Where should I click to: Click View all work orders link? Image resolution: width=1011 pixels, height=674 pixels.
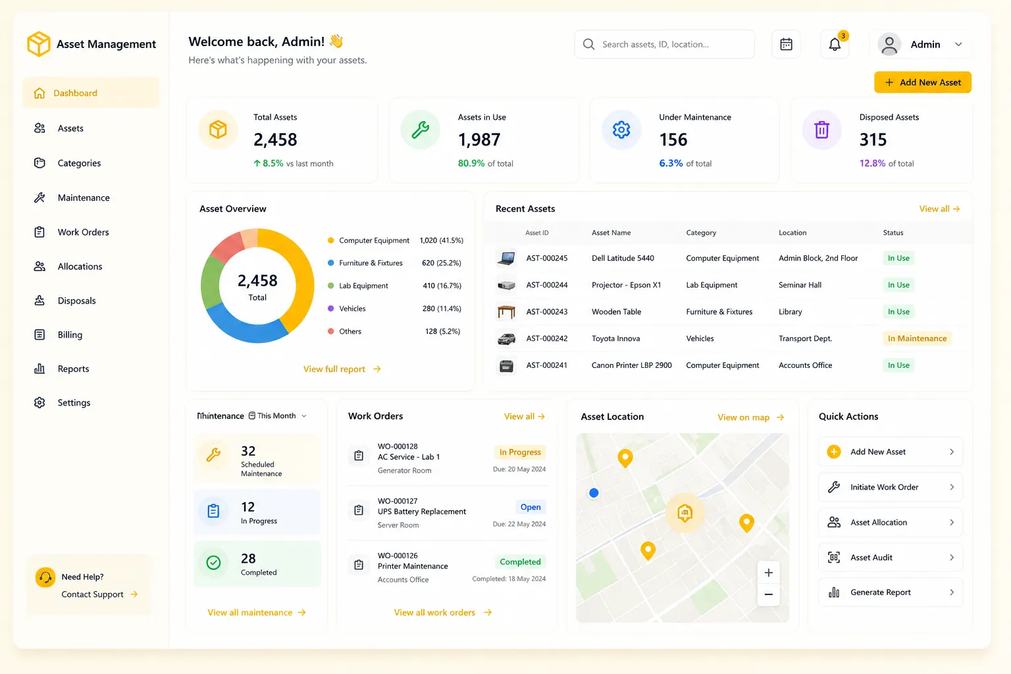(x=443, y=612)
